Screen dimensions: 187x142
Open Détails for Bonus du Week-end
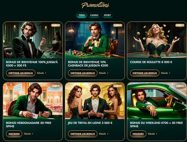click(152, 134)
